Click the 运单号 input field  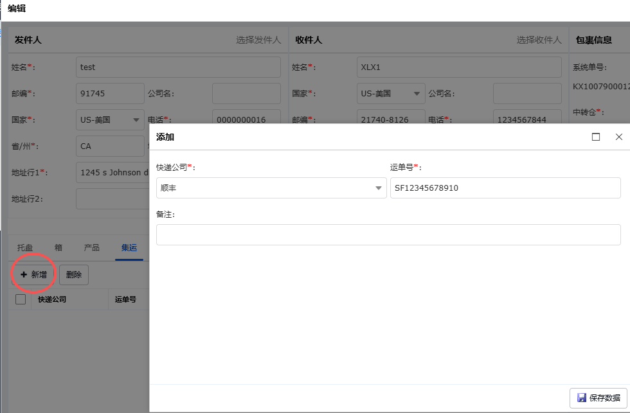click(x=505, y=188)
